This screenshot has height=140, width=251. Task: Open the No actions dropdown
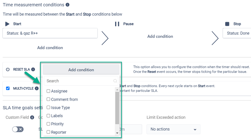click(x=173, y=129)
